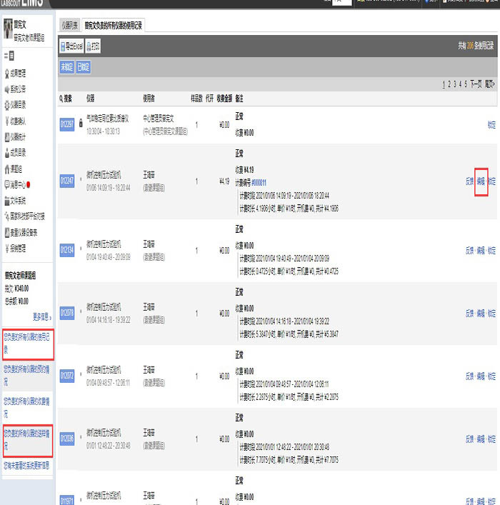500x505 pixels.
Task: Open 系统公告 from the sidebar
Action: [x=19, y=89]
